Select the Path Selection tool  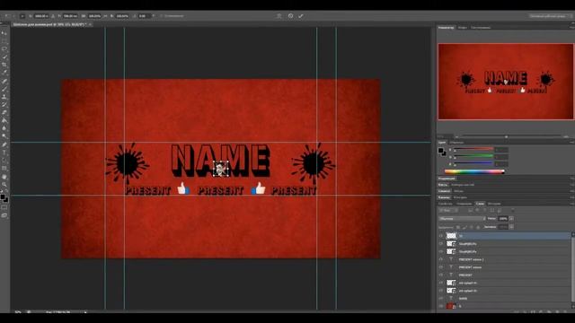tap(4, 161)
